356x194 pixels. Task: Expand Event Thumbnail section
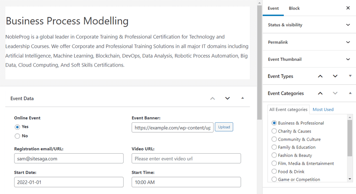[x=309, y=60]
